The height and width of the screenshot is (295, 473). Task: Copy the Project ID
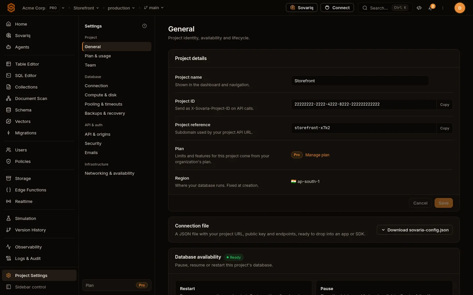click(444, 105)
